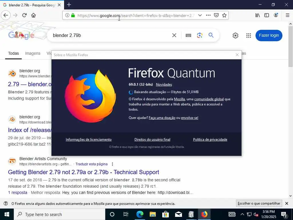Open the Firefox account icon
The width and height of the screenshot is (293, 220).
pyautogui.click(x=276, y=15)
